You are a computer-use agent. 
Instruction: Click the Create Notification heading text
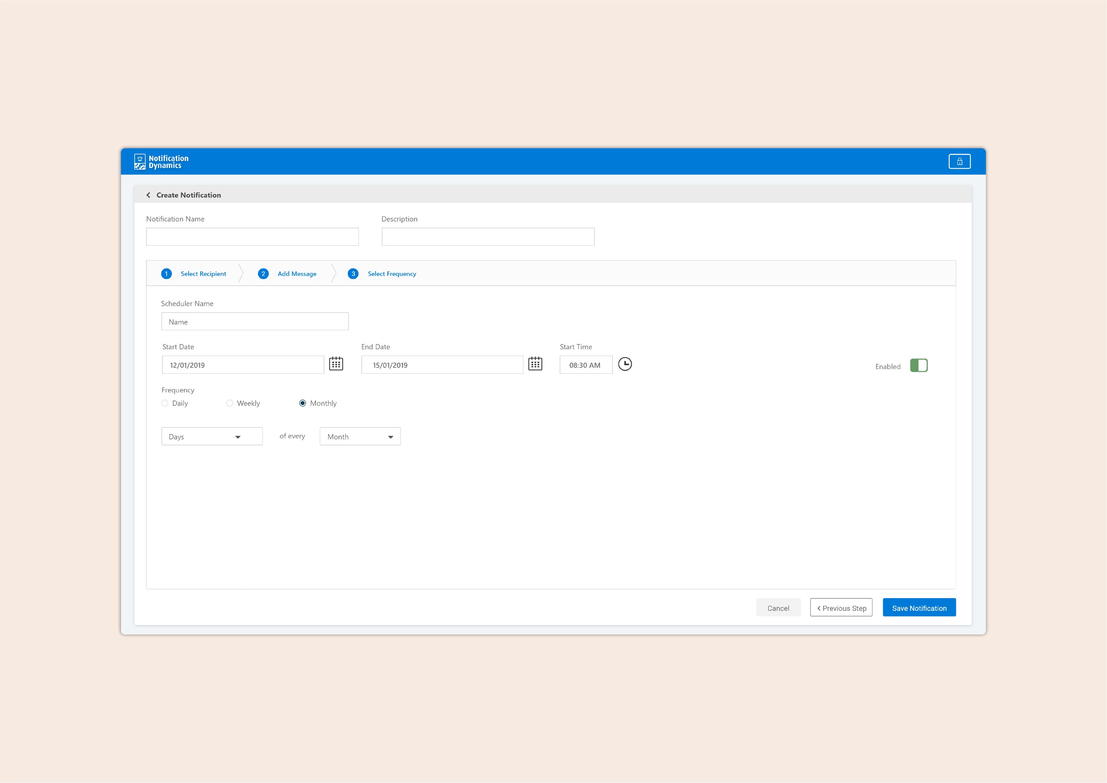click(x=189, y=195)
